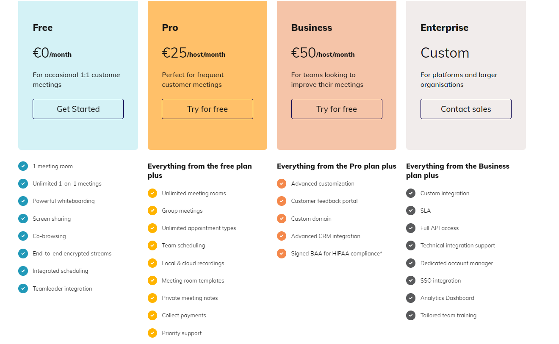Select the Enterprise plan heading
This screenshot has height=344, width=559.
(x=444, y=28)
